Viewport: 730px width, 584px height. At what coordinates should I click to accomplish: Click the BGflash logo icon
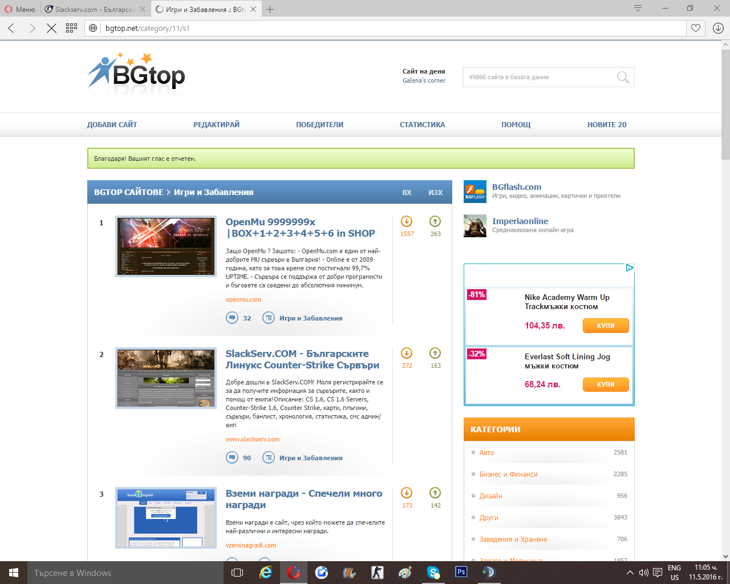point(475,192)
